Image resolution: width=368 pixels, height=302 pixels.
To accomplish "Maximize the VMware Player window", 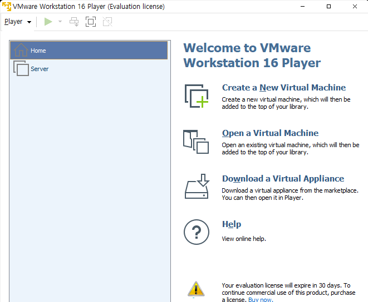I will pyautogui.click(x=328, y=6).
